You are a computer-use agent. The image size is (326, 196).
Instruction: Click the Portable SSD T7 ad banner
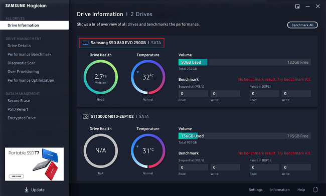pos(34,164)
